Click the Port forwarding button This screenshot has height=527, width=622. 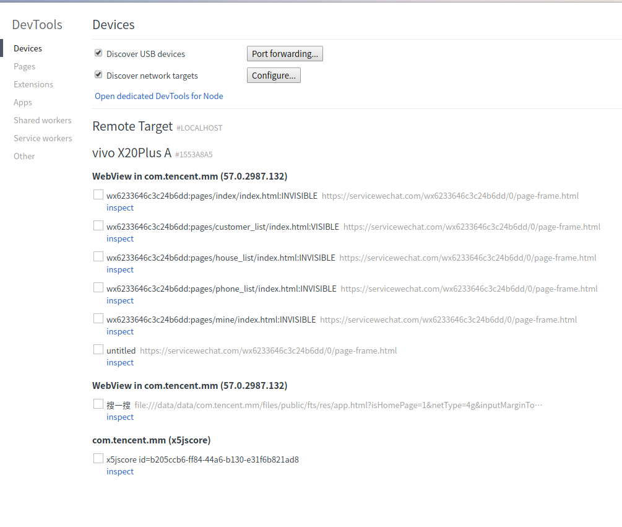pyautogui.click(x=285, y=54)
